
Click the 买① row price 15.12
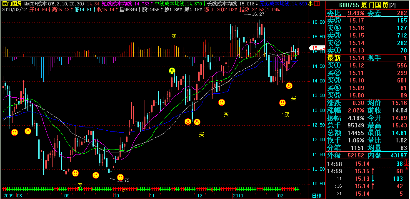356,65
